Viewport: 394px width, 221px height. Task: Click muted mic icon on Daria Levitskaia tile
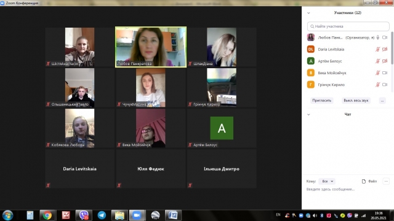pos(48,185)
